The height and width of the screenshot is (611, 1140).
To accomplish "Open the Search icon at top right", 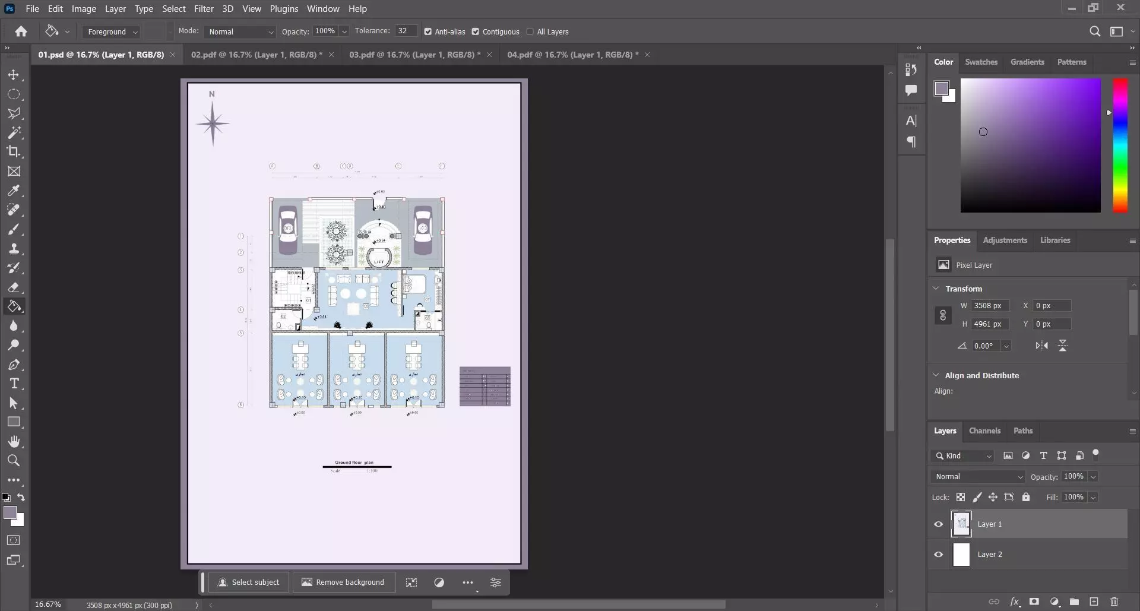I will [x=1095, y=31].
